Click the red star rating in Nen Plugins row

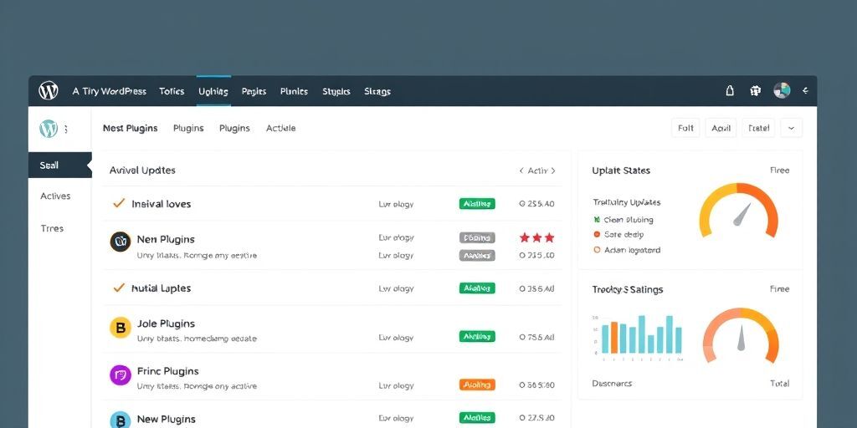(x=536, y=237)
